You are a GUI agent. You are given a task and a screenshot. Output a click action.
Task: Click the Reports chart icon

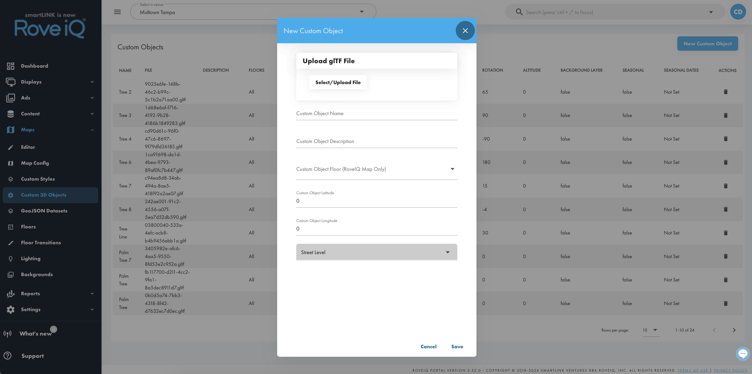11,294
